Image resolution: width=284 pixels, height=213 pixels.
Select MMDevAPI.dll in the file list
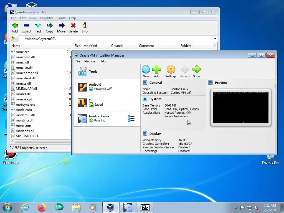(26, 88)
